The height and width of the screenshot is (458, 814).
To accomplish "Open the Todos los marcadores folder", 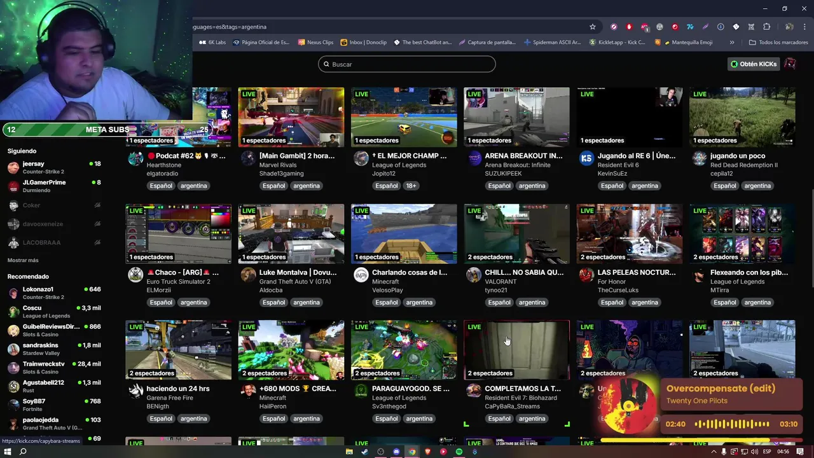I will coord(778,43).
